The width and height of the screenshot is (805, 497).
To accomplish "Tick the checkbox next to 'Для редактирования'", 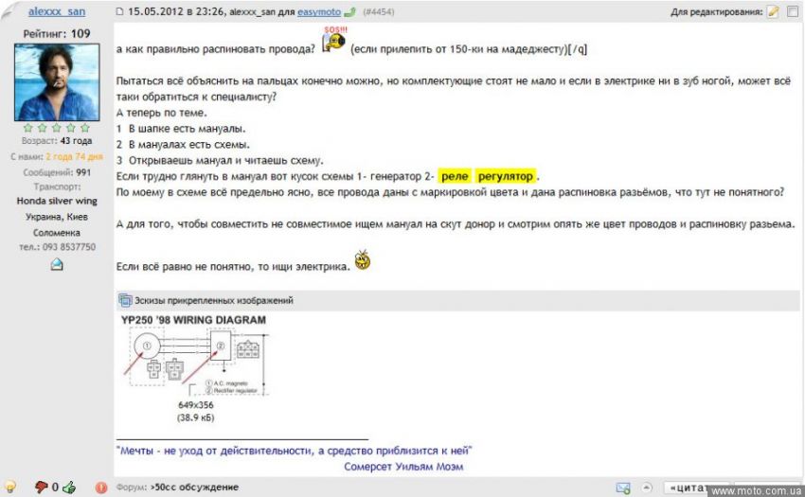I will coord(793,11).
